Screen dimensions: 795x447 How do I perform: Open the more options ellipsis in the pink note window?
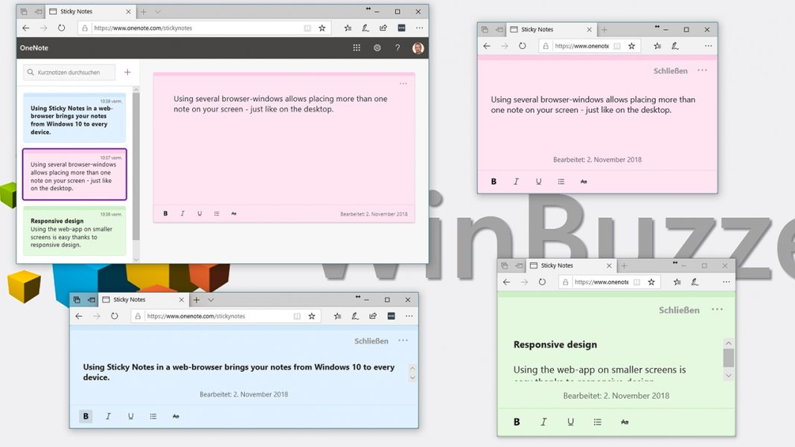(x=702, y=71)
